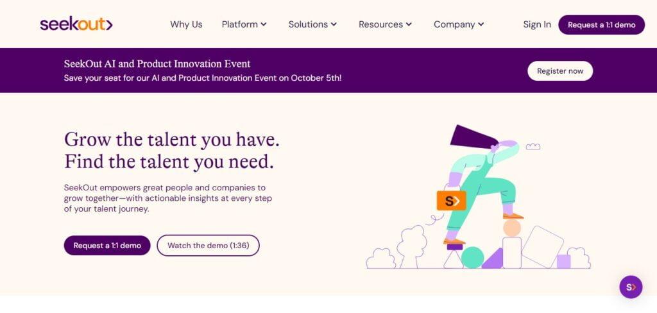Click Register now in event banner
Screen dimensions: 657x313
(x=559, y=71)
